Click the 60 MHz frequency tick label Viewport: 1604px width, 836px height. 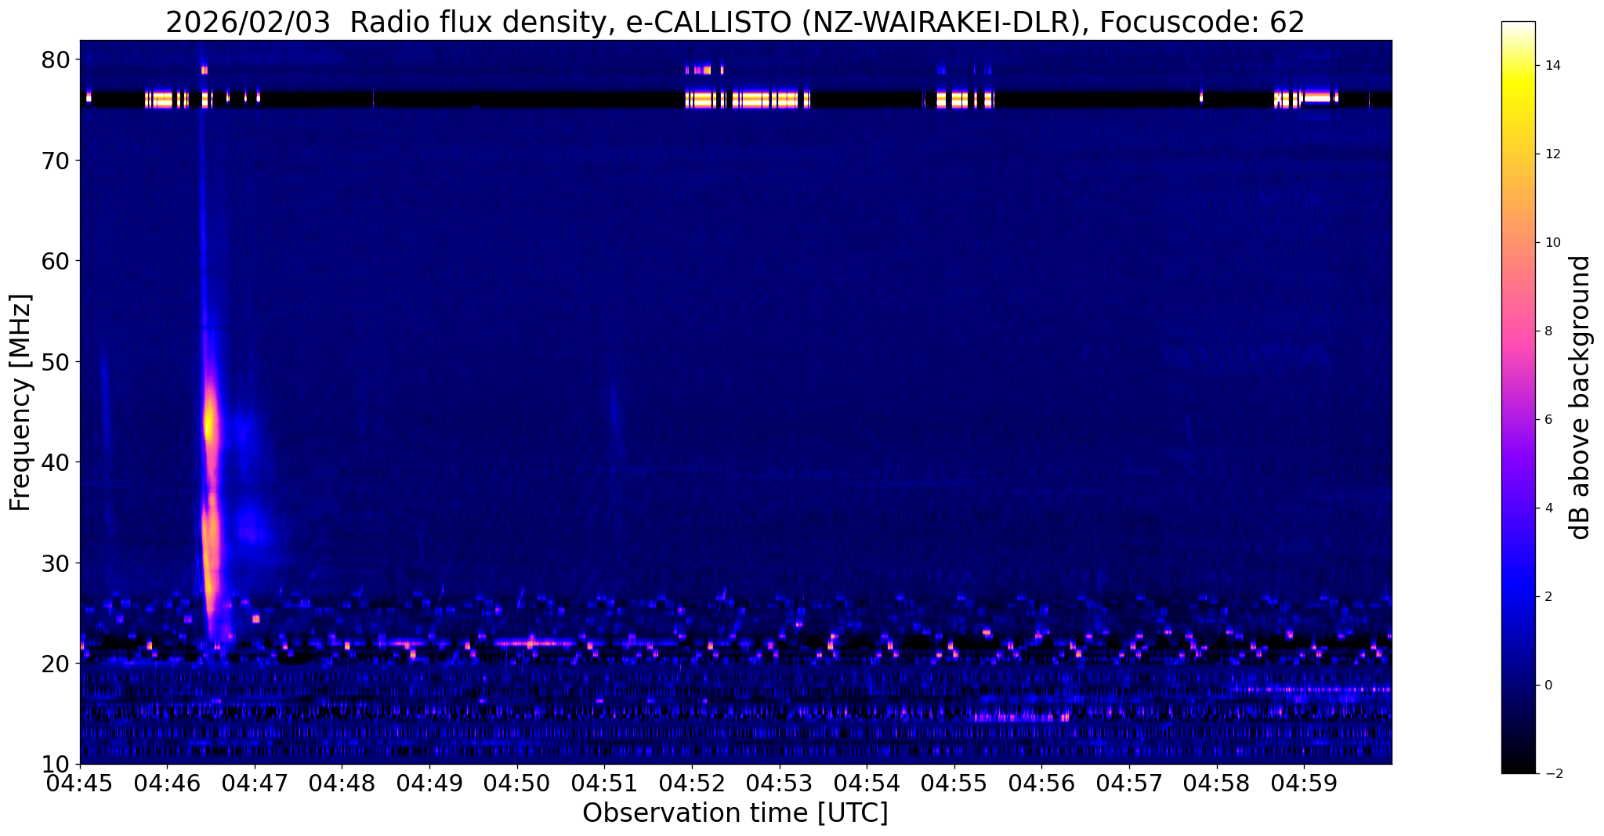coord(56,261)
